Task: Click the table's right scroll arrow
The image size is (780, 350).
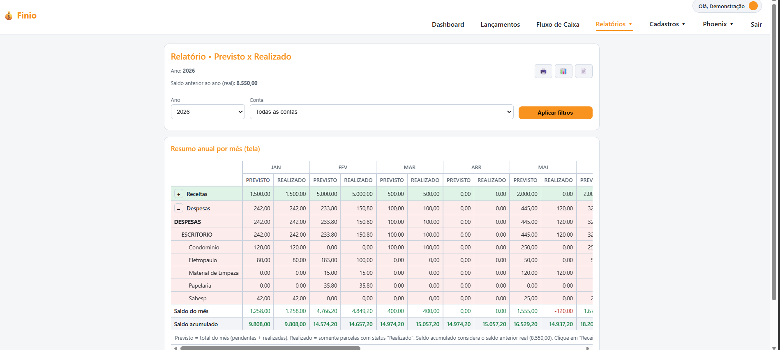Action: [x=588, y=348]
